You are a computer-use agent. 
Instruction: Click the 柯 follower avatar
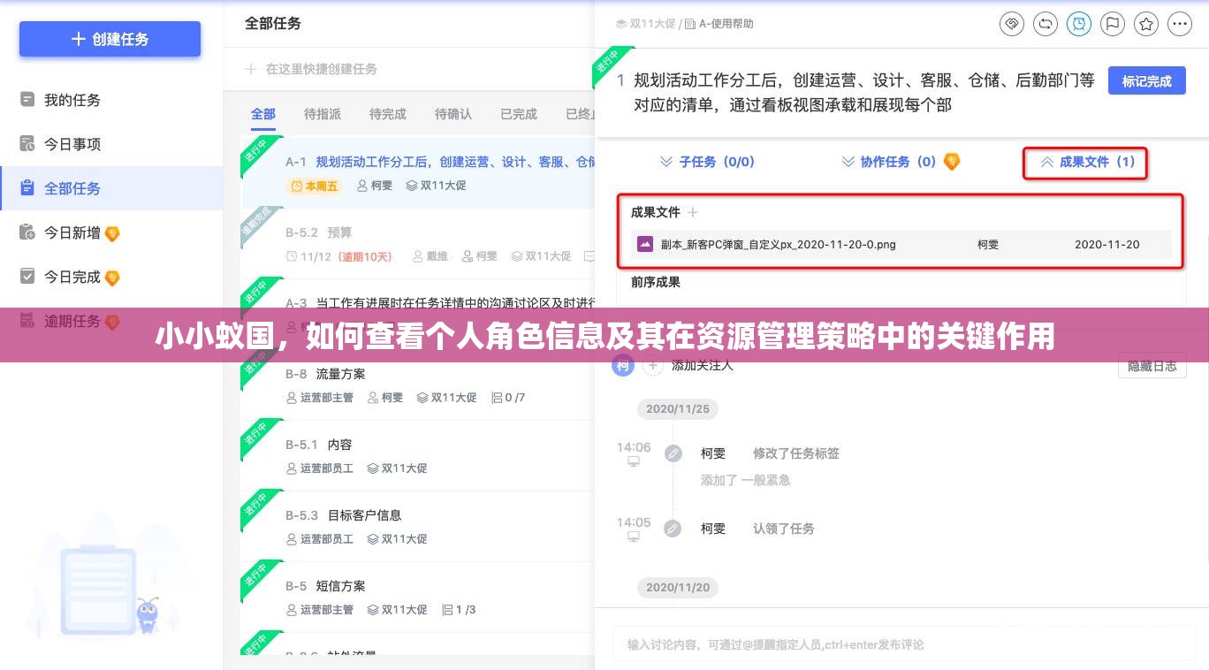click(623, 365)
